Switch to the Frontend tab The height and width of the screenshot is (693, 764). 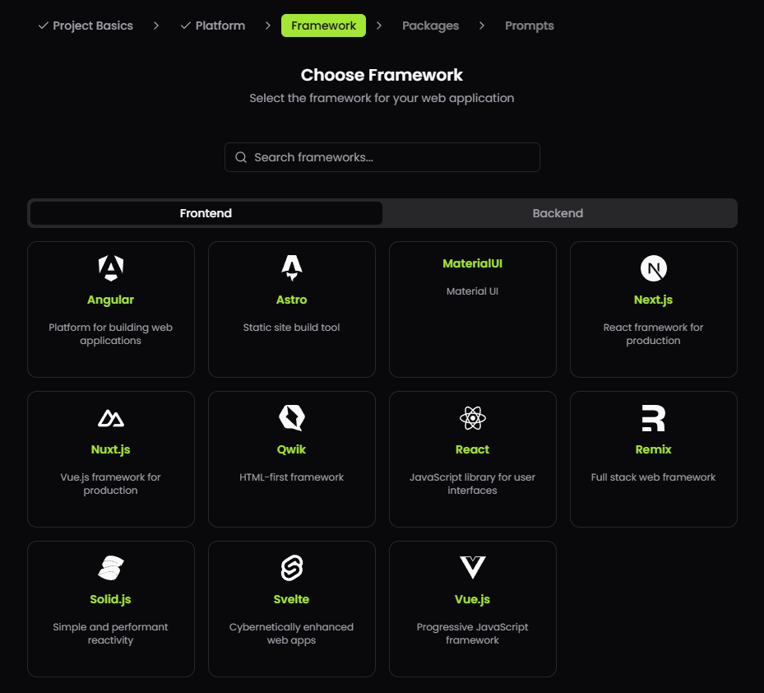pos(206,213)
